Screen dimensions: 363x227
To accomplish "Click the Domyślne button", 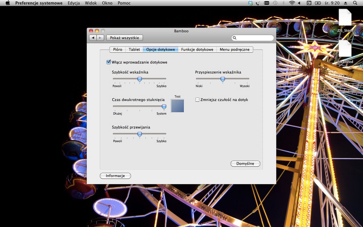I will 245,164.
